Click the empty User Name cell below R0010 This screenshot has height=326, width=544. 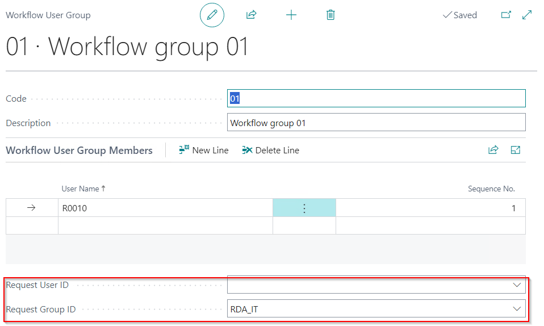pyautogui.click(x=165, y=225)
